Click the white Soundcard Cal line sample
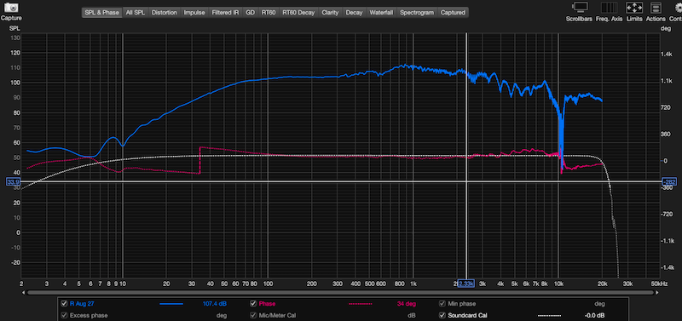The width and height of the screenshot is (682, 321). [x=549, y=315]
